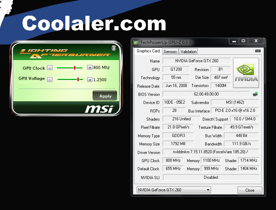Screen dimensions: 276x210
Task: Click the Die Size field 487 mm²
Action: 221,77
